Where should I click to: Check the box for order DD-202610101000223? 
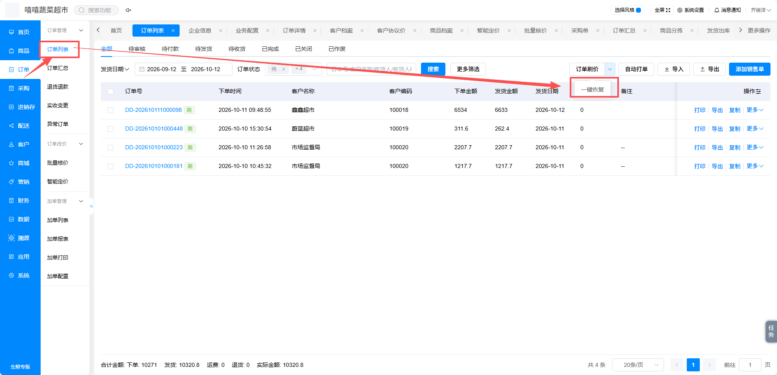(x=111, y=148)
